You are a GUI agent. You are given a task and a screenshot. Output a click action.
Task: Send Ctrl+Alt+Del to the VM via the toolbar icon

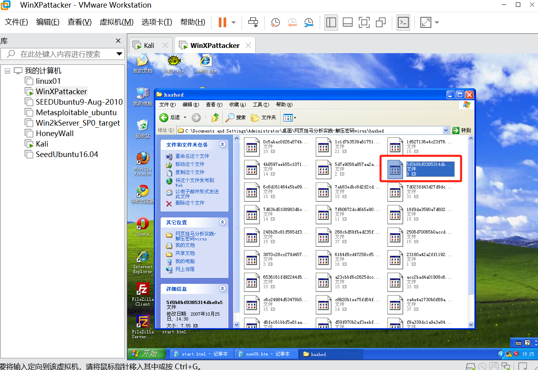253,22
